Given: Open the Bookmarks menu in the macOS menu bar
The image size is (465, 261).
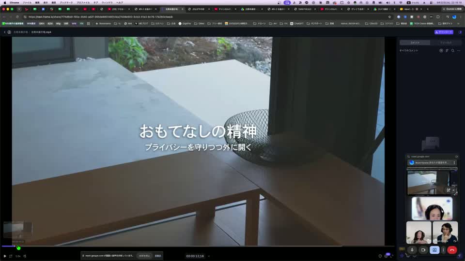Looking at the screenshot, I should [x=66, y=2].
